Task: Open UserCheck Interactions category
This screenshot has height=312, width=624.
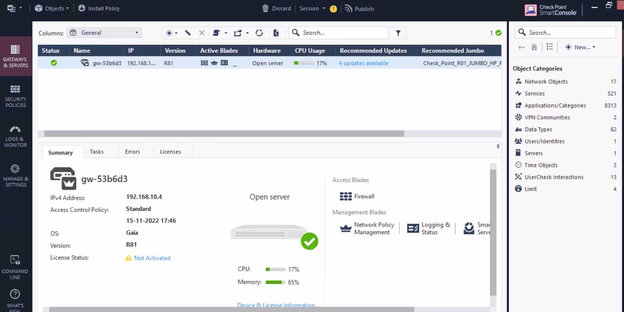Action: tap(566, 177)
